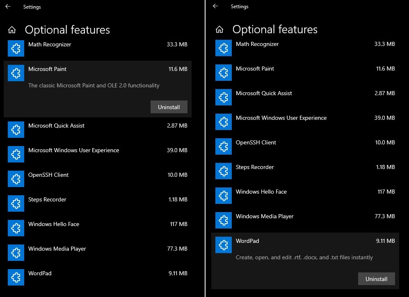
Task: Click WordPad puzzle icon in right window
Action: tap(224, 245)
